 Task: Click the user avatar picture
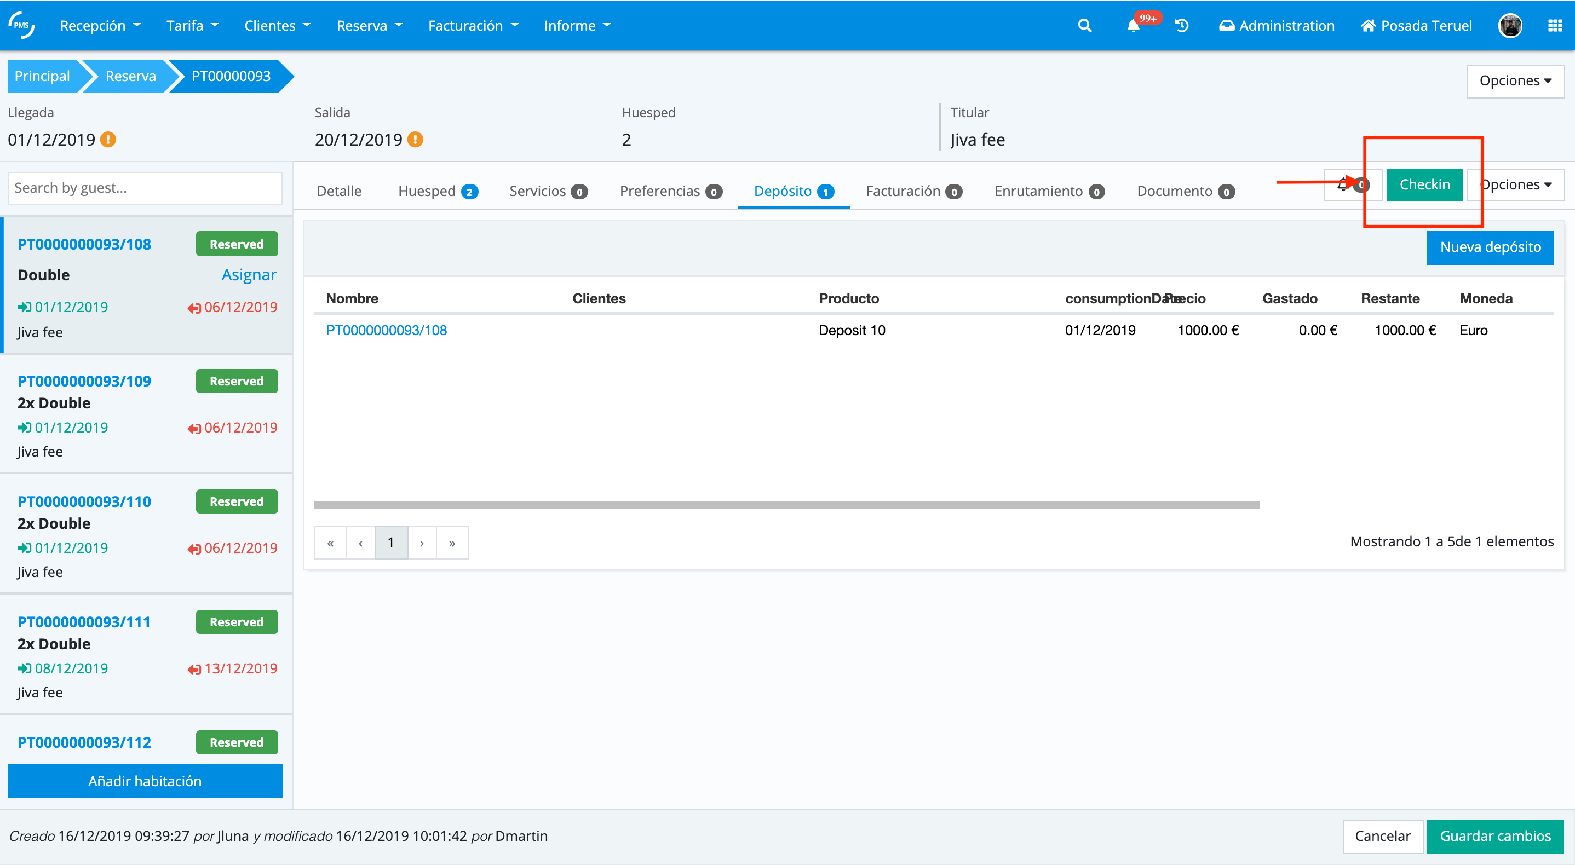(1510, 26)
